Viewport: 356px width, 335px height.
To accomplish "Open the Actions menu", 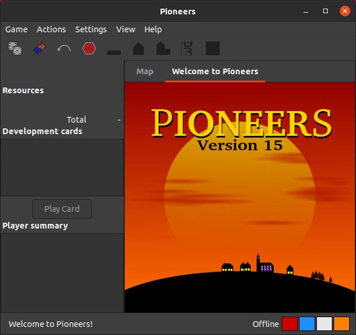I will point(51,29).
